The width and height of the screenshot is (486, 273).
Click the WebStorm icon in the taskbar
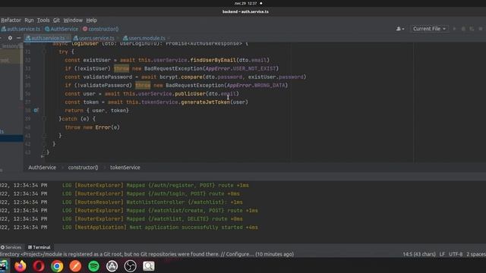(x=4, y=266)
